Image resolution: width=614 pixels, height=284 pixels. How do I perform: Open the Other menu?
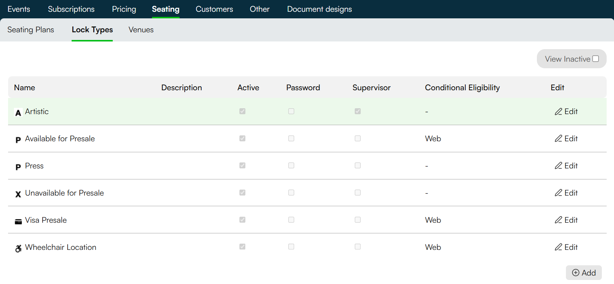coord(260,9)
